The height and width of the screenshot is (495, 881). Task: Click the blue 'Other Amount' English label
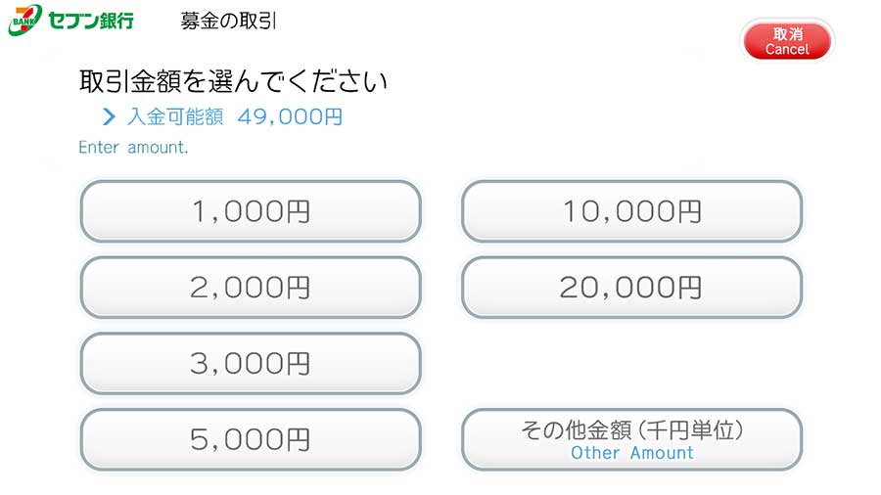[631, 453]
